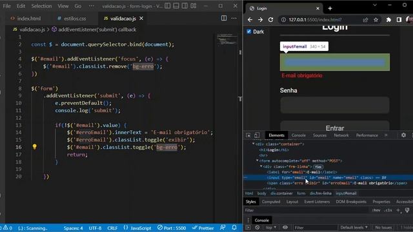Open the Go menu
This screenshot has width=413, height=232.
77,6
